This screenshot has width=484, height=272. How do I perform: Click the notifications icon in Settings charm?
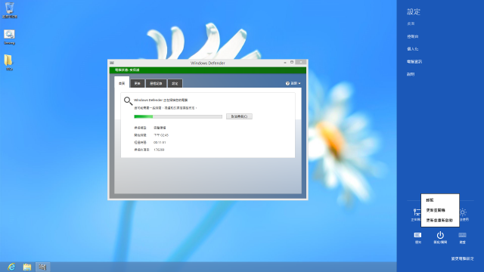417,235
